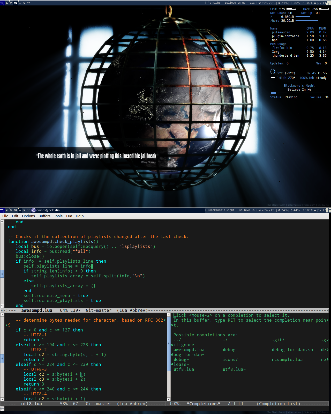The image size is (331, 414).
Task: Place cursor on the 'function awesompd:check_playlists()' line
Action: point(53,241)
